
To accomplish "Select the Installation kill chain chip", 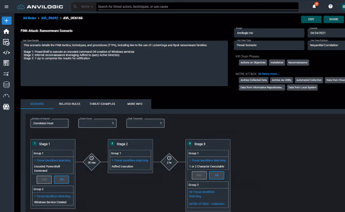I will 277,62.
